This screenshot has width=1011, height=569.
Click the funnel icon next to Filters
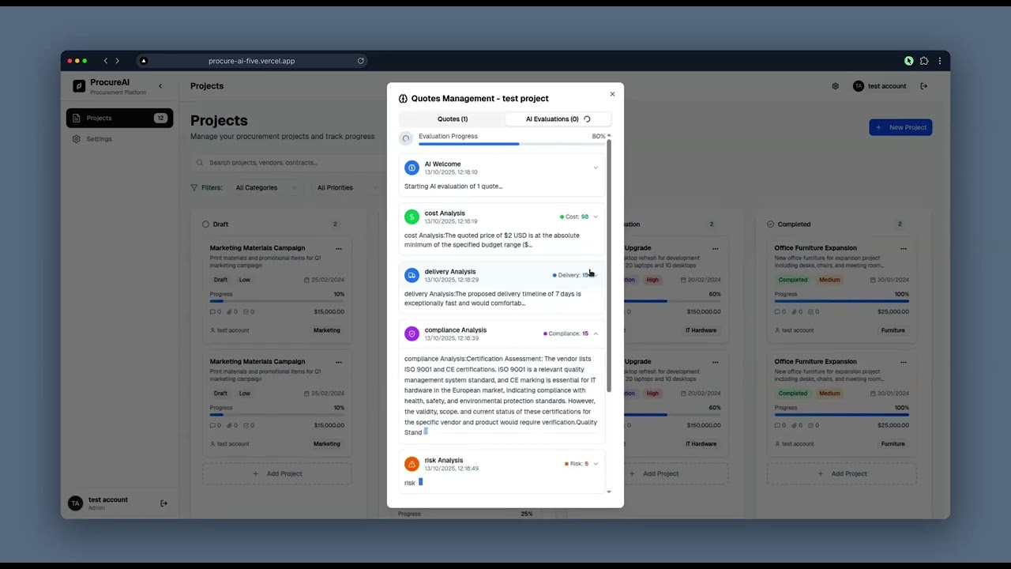(194, 188)
